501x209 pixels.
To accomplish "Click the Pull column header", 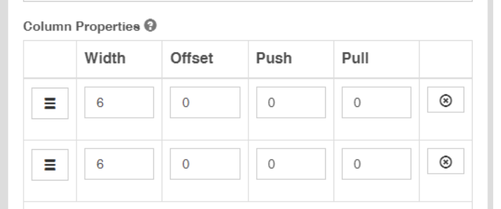I will (355, 58).
